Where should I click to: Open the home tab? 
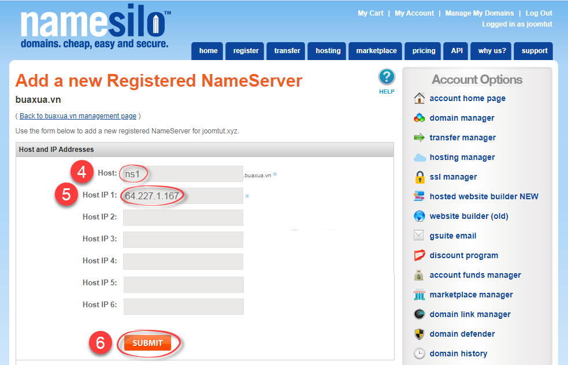tap(208, 51)
